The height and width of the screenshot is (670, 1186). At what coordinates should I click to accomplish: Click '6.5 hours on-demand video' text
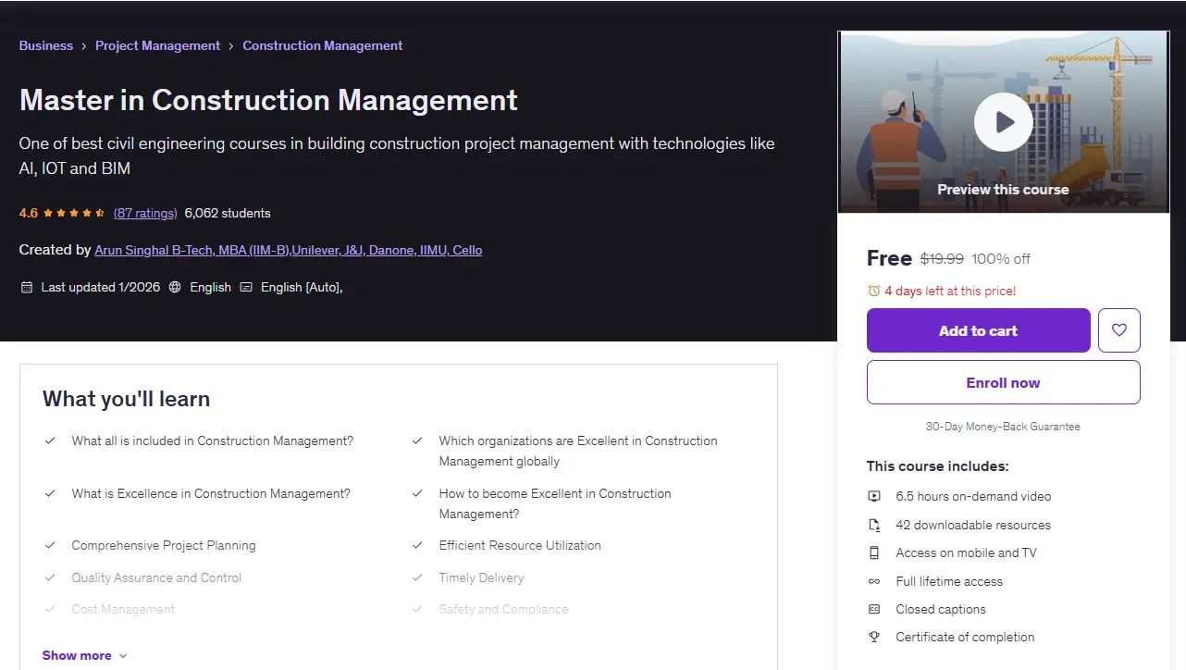click(x=973, y=496)
